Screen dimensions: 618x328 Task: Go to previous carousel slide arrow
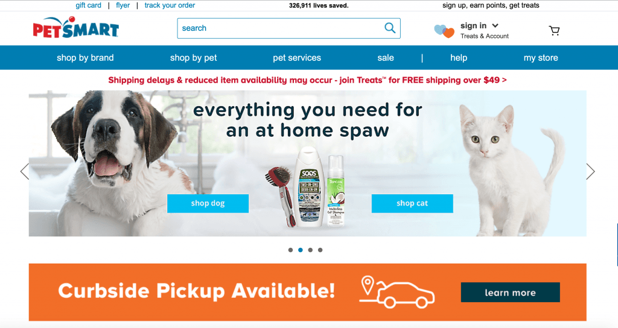[x=25, y=171]
